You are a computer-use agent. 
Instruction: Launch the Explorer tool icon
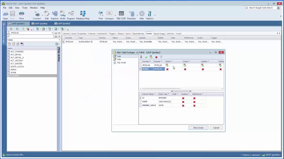coord(55,15)
